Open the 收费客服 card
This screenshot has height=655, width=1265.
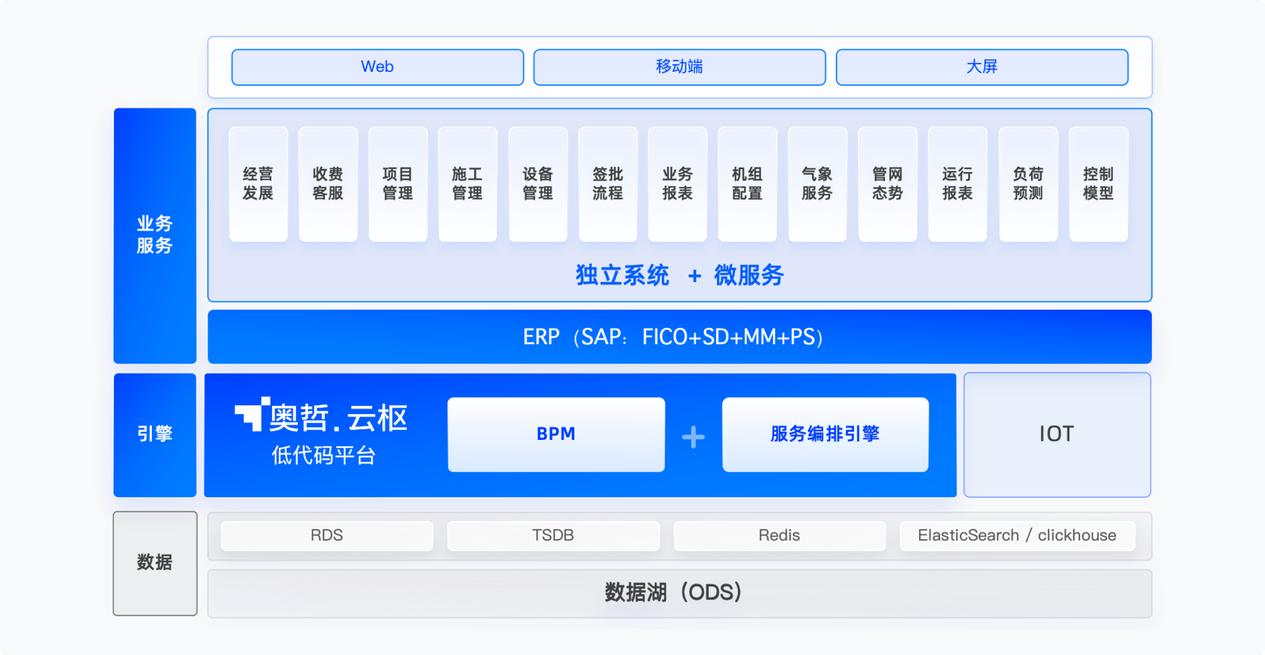click(328, 184)
